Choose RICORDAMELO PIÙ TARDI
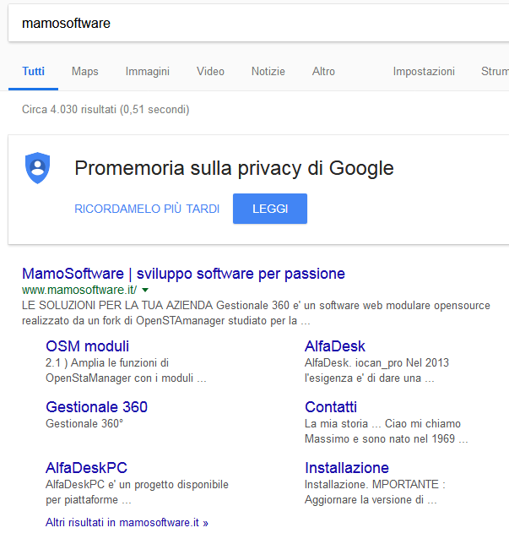509x544 pixels. point(147,209)
